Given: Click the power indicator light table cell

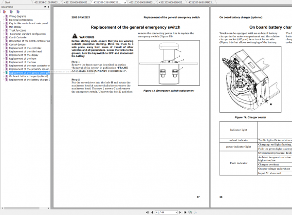Looking at the screenshot, I should click(x=238, y=147).
